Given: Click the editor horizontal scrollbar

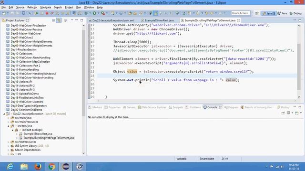Looking at the screenshot, I should [196, 101].
